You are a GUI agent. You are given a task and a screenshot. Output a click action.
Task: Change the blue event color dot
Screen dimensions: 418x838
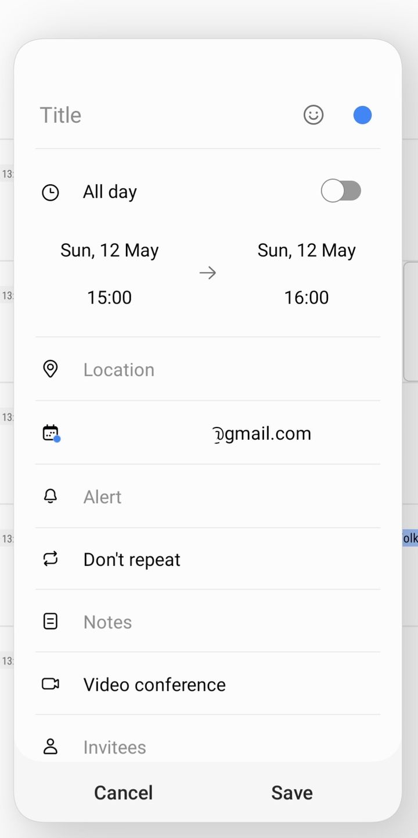point(362,115)
